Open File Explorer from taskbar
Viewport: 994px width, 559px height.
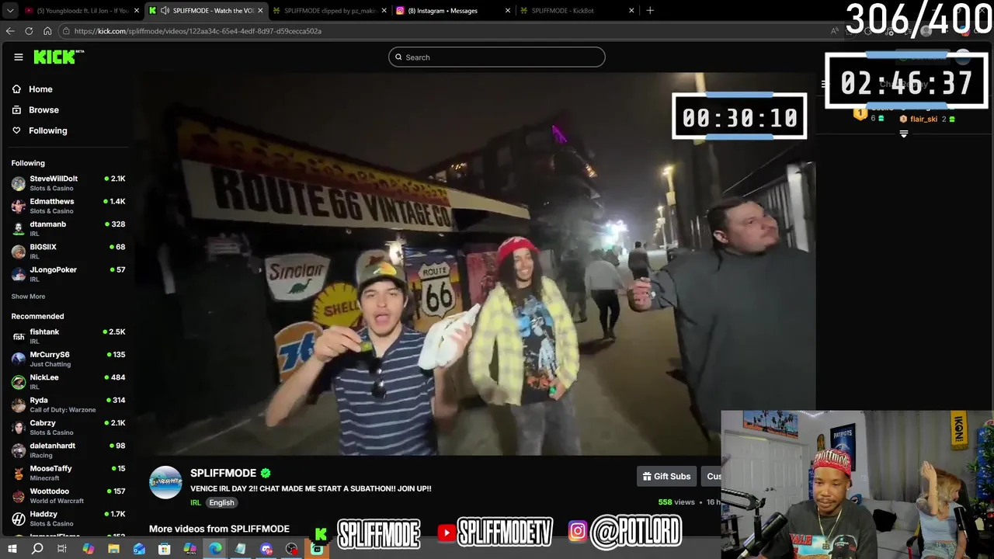pos(113,549)
